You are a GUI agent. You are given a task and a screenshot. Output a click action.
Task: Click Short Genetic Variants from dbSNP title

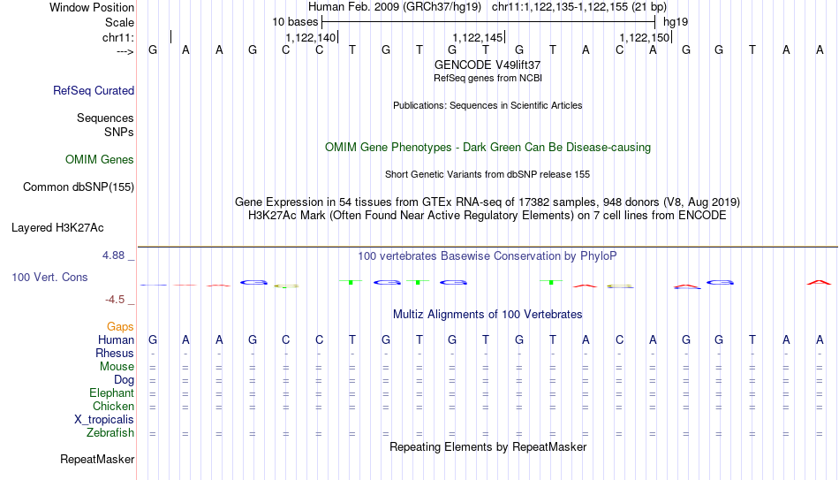point(488,175)
